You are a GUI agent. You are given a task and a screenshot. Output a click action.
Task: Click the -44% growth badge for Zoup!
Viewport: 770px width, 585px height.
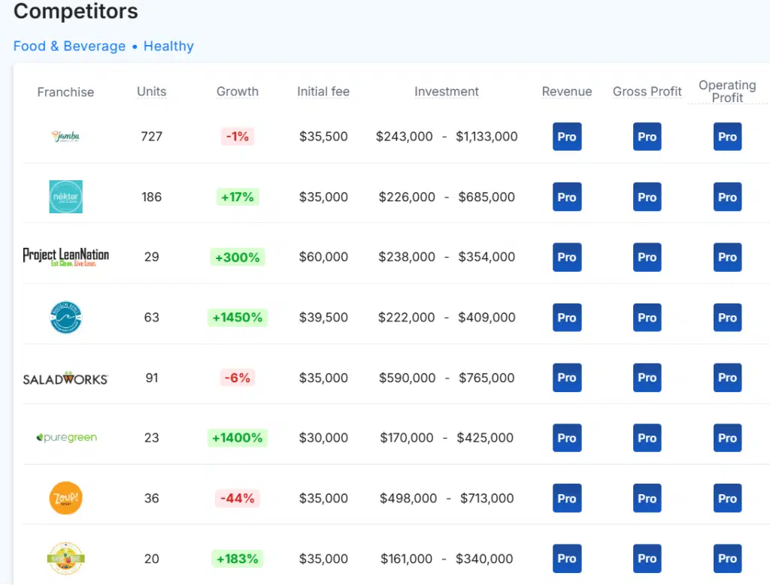click(237, 498)
